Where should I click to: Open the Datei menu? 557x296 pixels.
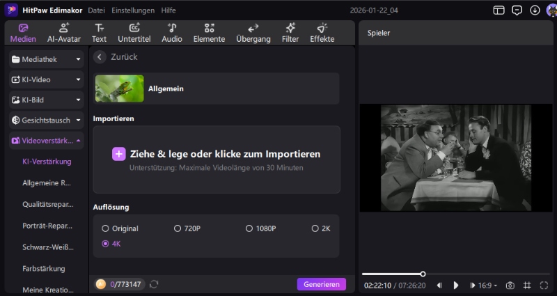click(96, 10)
